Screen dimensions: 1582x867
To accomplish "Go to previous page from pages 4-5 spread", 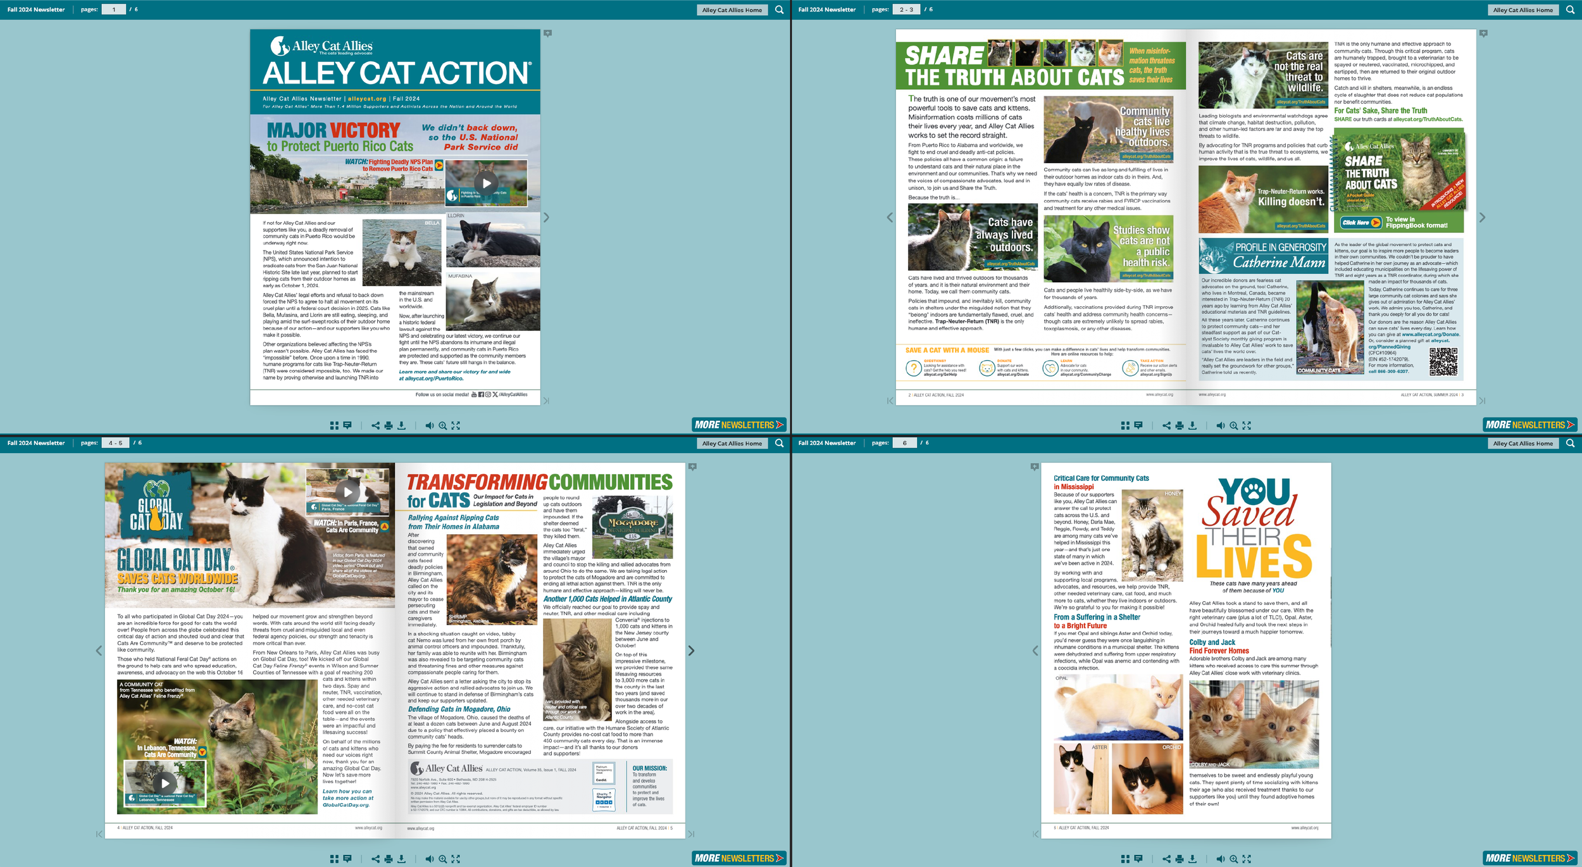I will coord(99,651).
